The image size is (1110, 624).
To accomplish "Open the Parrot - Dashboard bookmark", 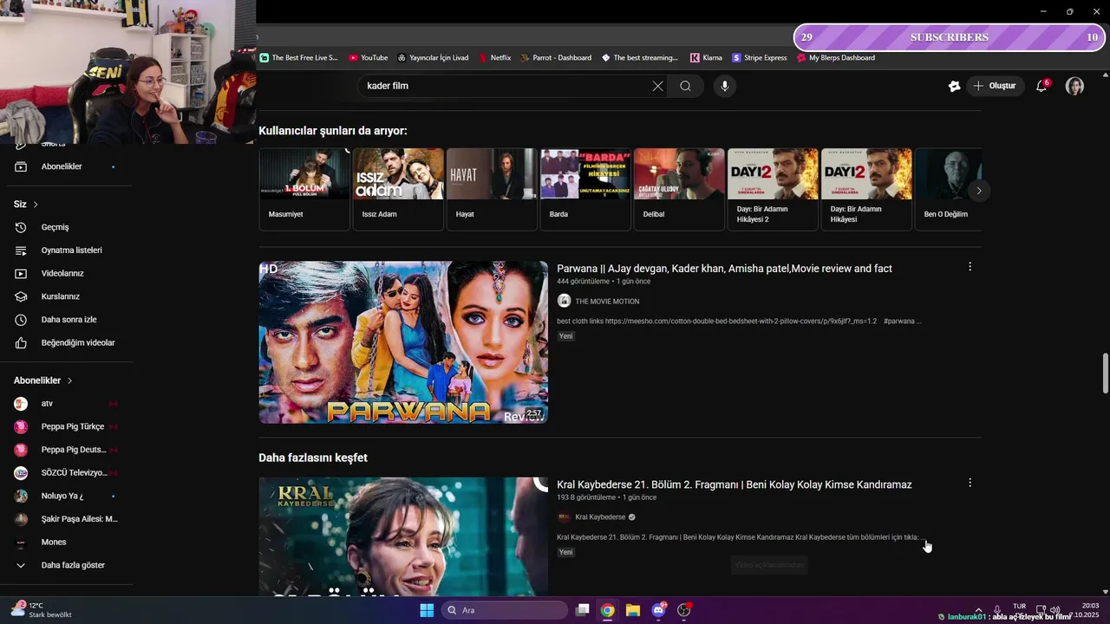I will [556, 58].
